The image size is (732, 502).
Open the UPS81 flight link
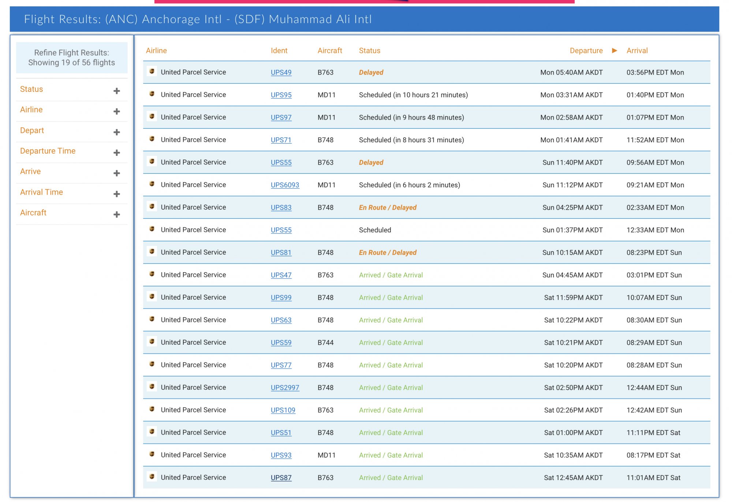pyautogui.click(x=281, y=252)
